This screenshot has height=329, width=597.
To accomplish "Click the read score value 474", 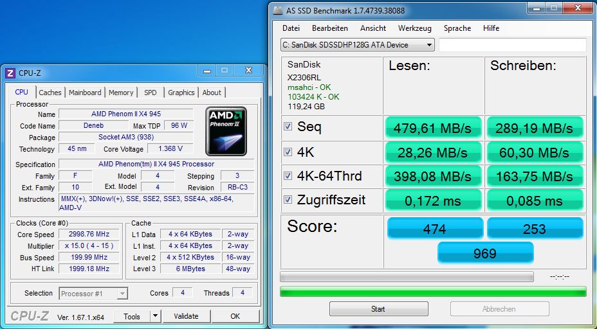I will coord(435,228).
